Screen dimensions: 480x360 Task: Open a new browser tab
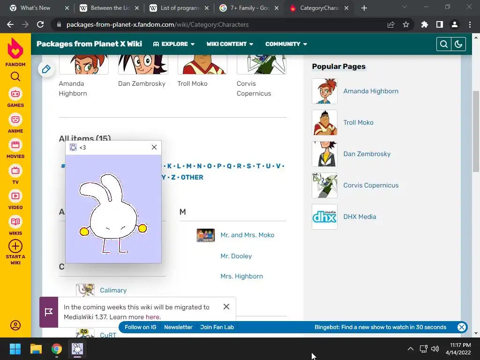tap(364, 8)
